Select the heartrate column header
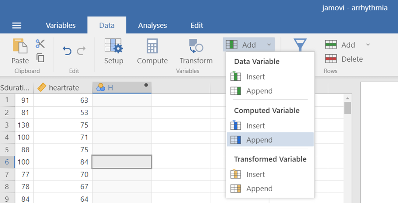This screenshot has height=203, width=398. point(62,87)
